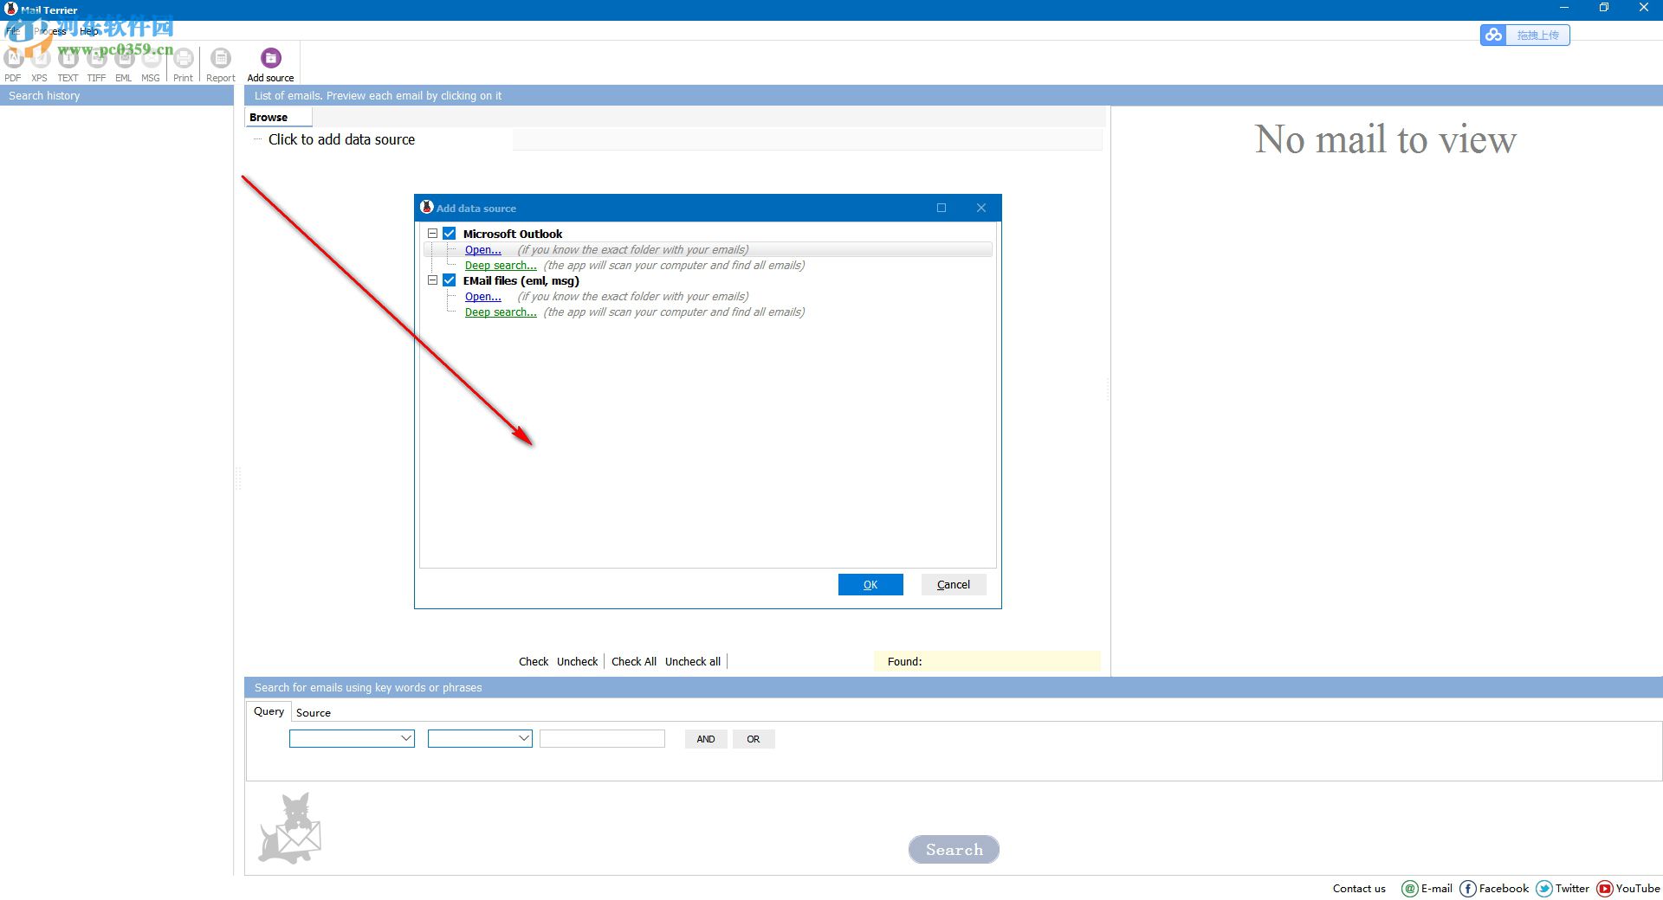
Task: Click Deep search link under EMail files
Action: [x=501, y=312]
